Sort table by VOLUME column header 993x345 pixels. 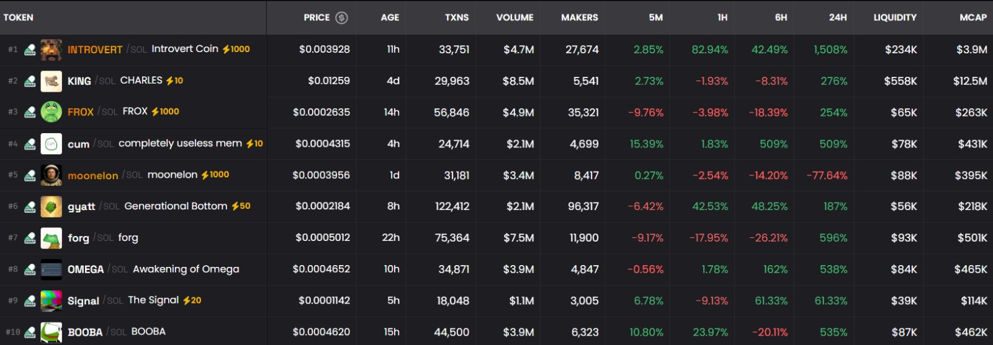click(x=514, y=17)
